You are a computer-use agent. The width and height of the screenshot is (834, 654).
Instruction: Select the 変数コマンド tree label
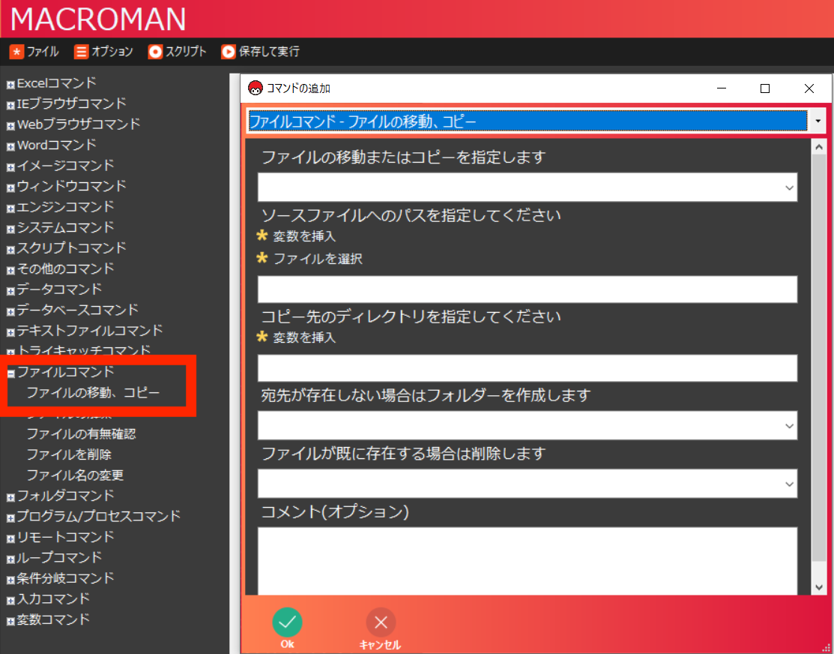(x=53, y=619)
